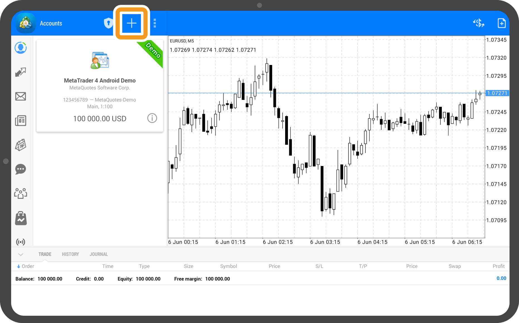This screenshot has width=519, height=323.
Task: Click the T/P column header
Action: 363,266
